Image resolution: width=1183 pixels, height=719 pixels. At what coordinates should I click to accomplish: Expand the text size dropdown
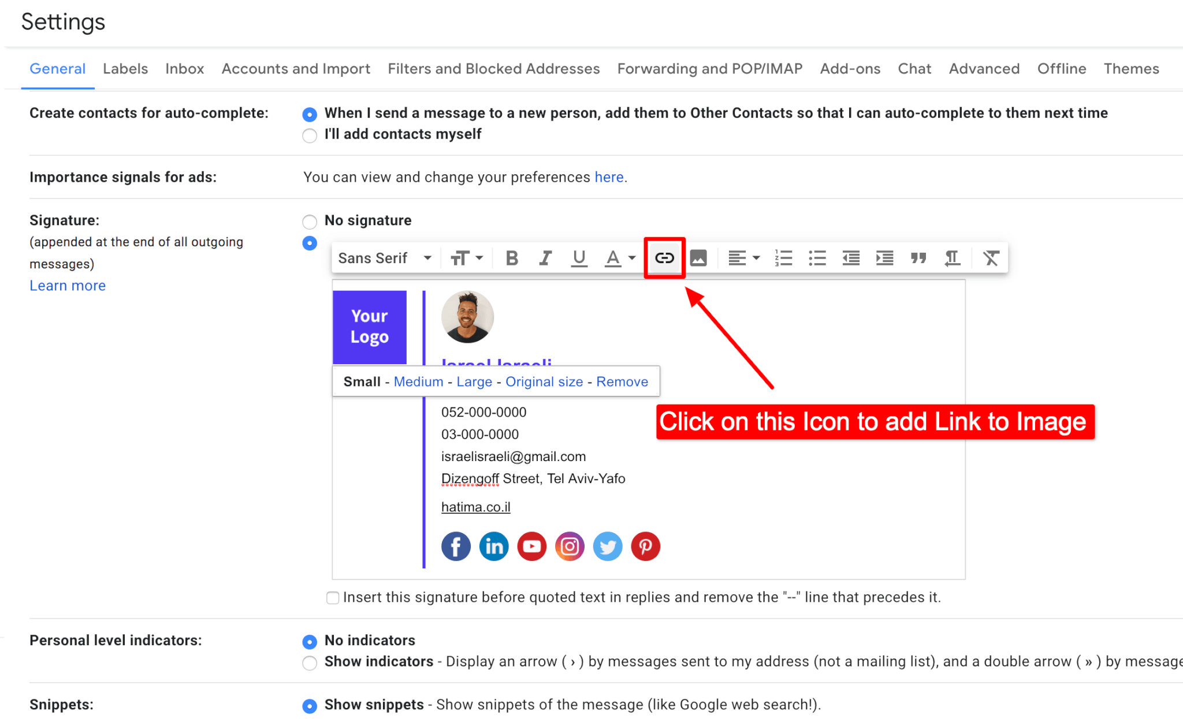click(469, 259)
